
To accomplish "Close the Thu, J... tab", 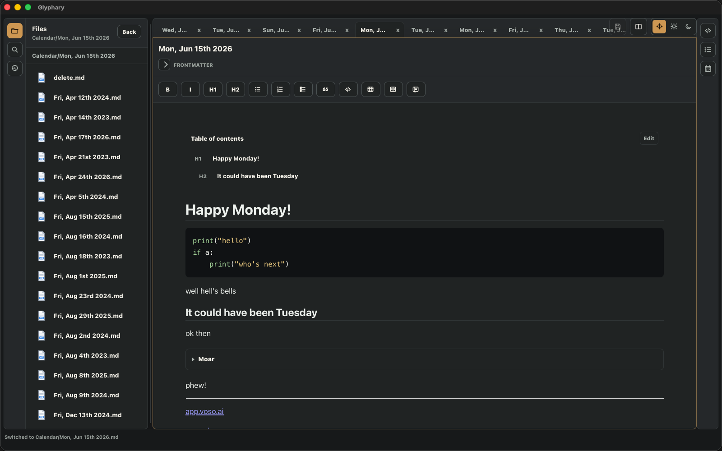I will 589,30.
